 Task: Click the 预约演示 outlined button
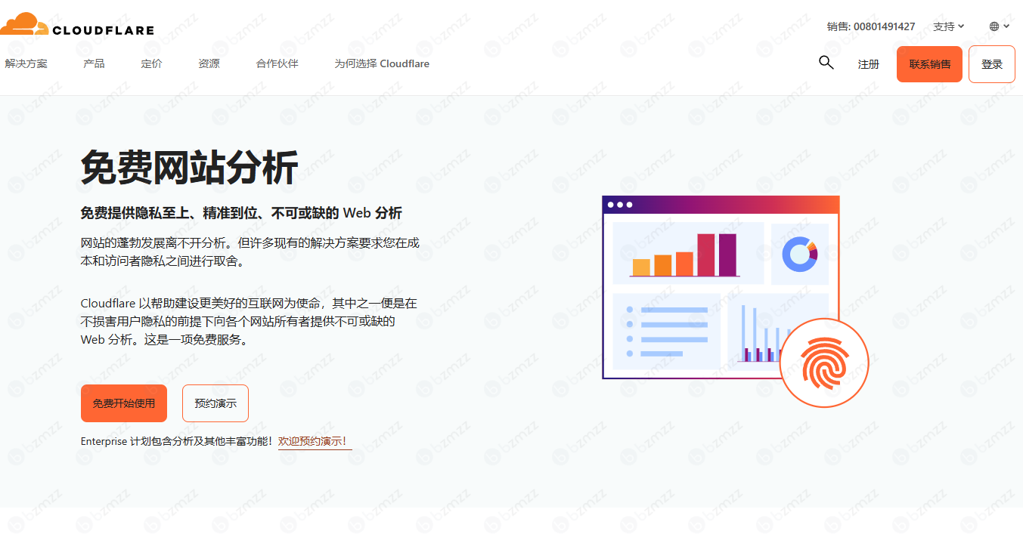(x=215, y=403)
